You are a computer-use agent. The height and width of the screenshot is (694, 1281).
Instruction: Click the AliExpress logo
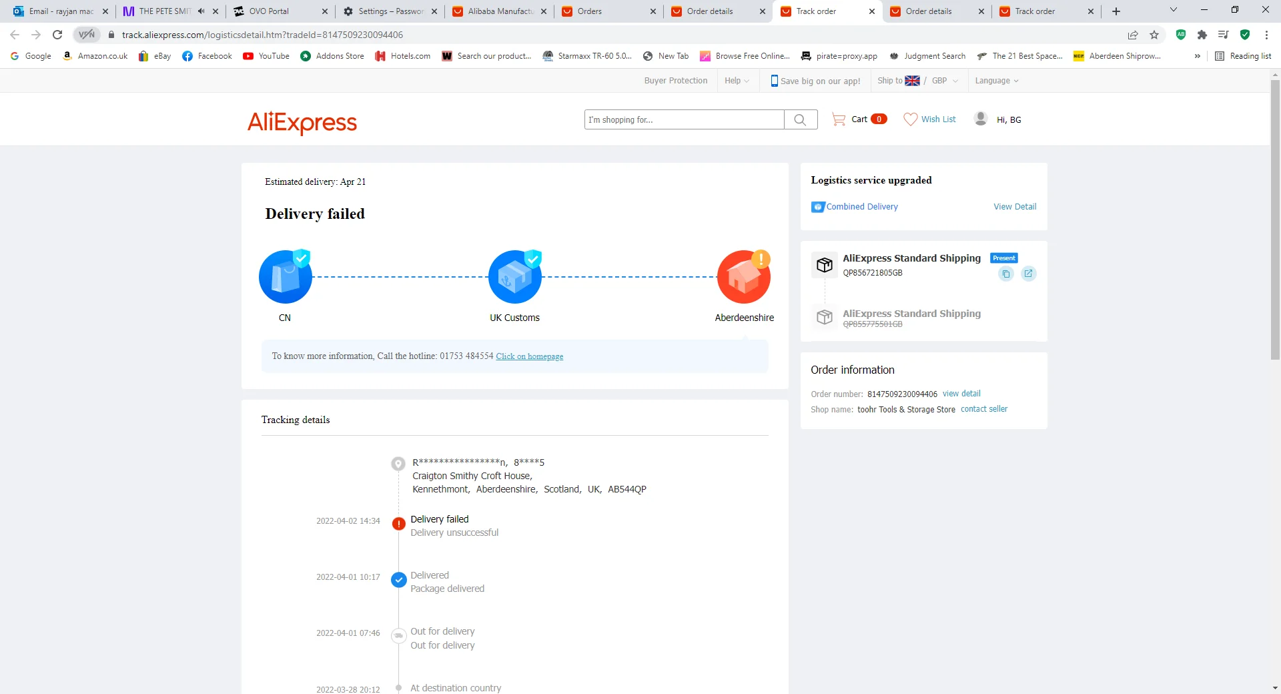tap(302, 122)
